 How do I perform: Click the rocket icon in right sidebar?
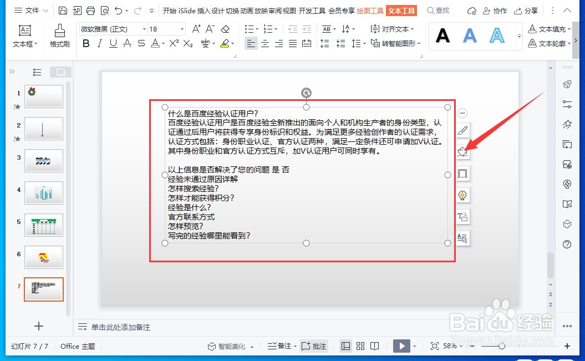click(567, 84)
